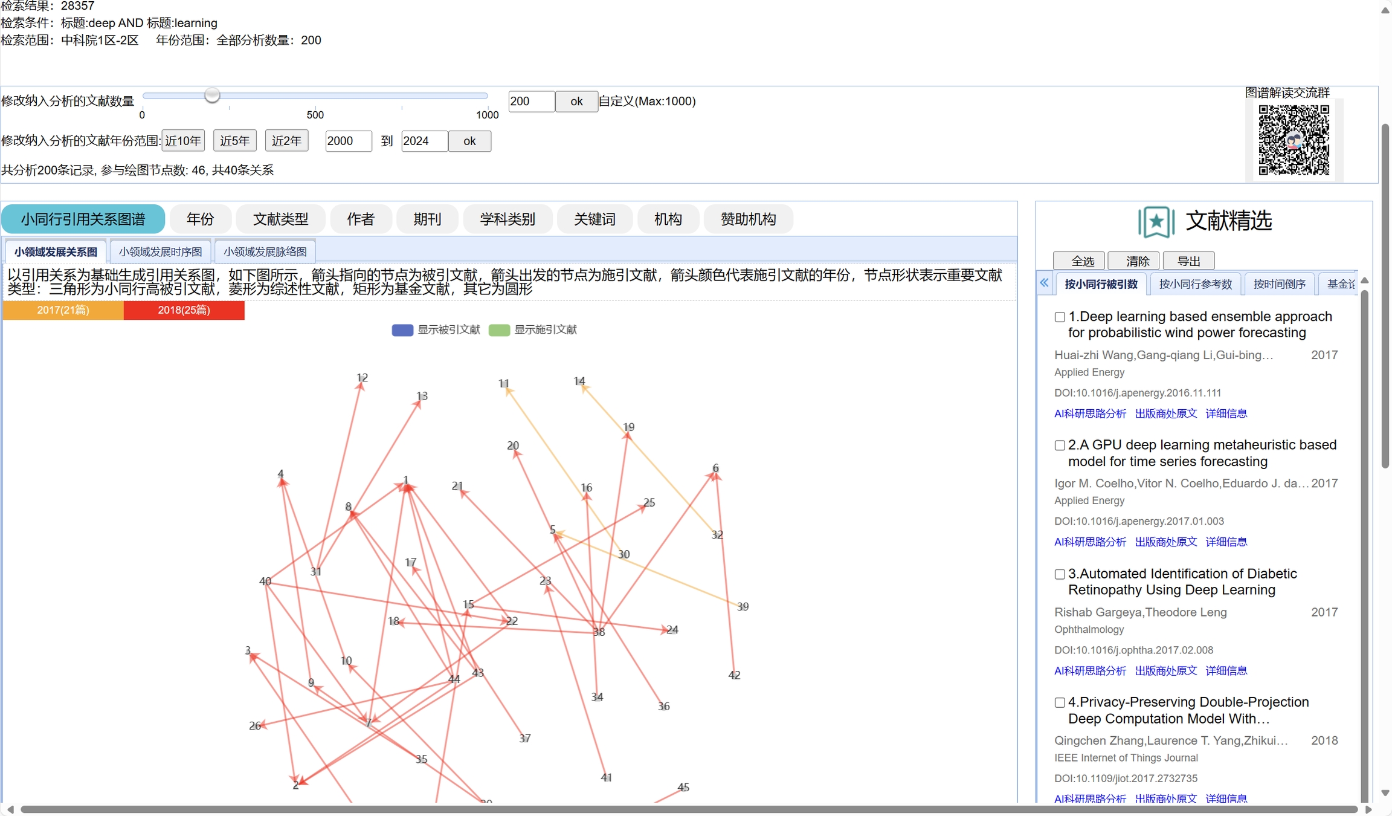The image size is (1392, 816).
Task: Click the horizontal scrollbar's right arrow
Action: pyautogui.click(x=1368, y=809)
